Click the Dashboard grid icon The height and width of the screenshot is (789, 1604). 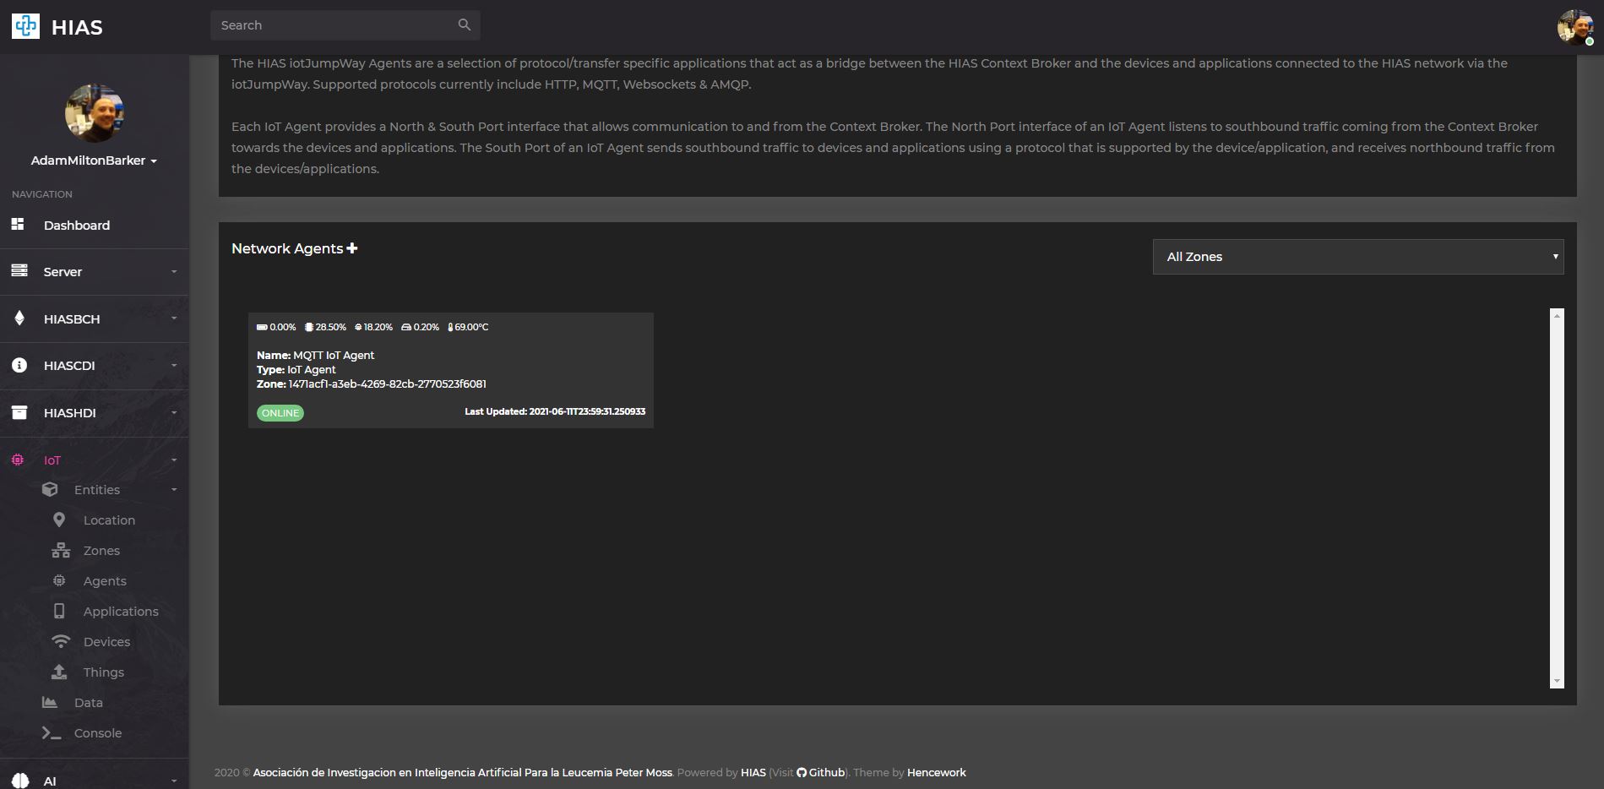(x=18, y=224)
